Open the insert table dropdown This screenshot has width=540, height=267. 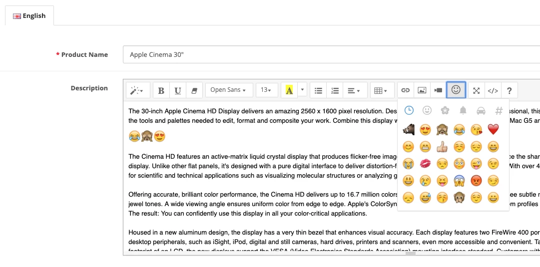(x=382, y=90)
